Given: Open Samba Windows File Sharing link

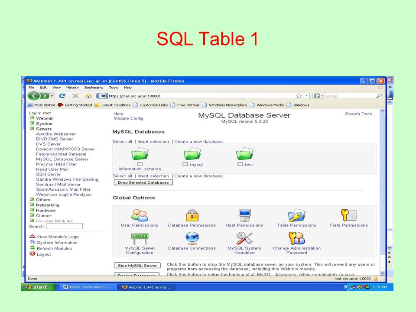Looking at the screenshot, I should point(67,179).
